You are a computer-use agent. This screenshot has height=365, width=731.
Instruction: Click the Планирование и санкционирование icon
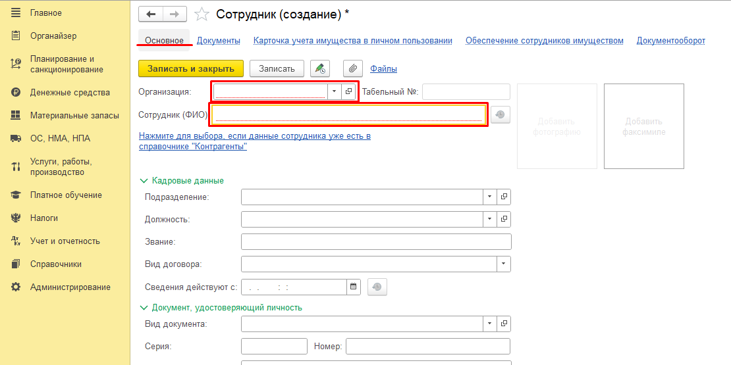tap(16, 64)
